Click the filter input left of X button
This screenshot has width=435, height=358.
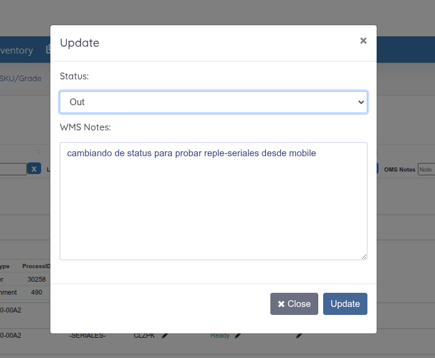(x=13, y=169)
